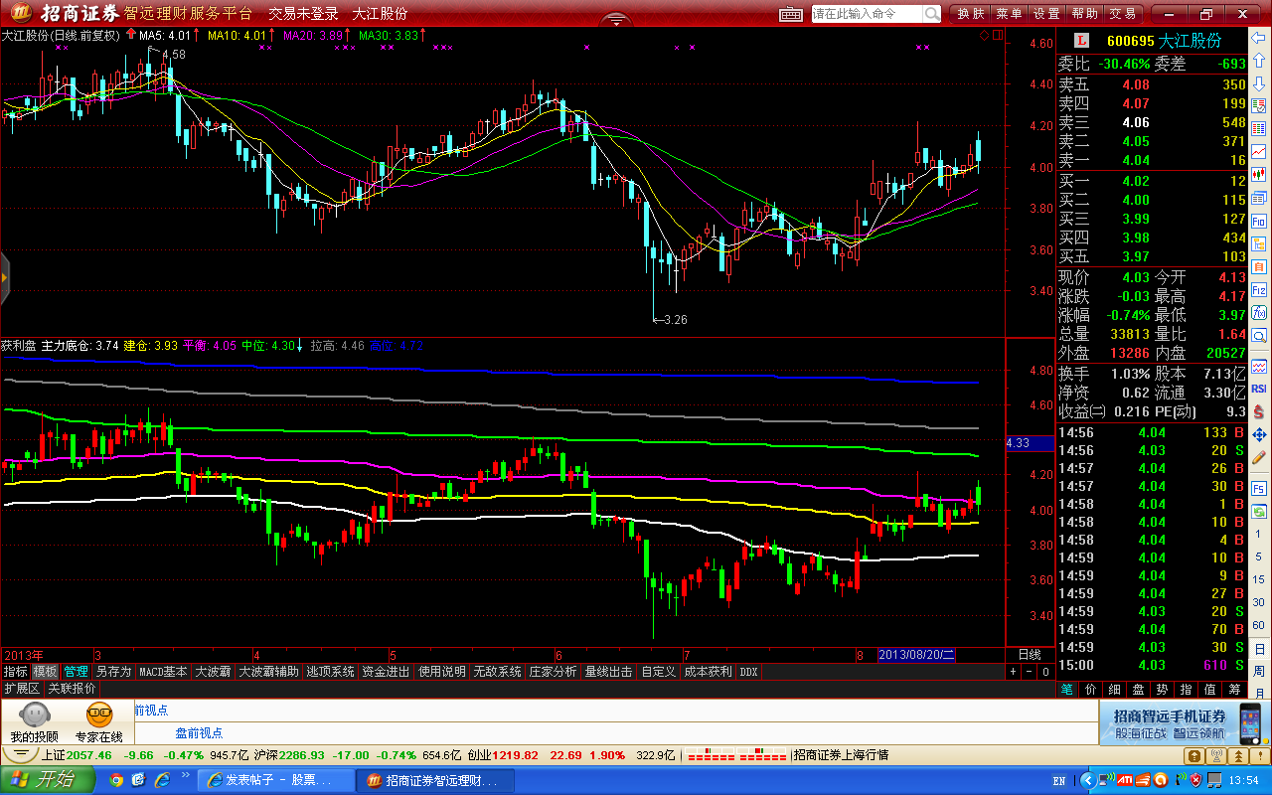
Task: Click the minus button beside 日线
Action: pos(1029,672)
